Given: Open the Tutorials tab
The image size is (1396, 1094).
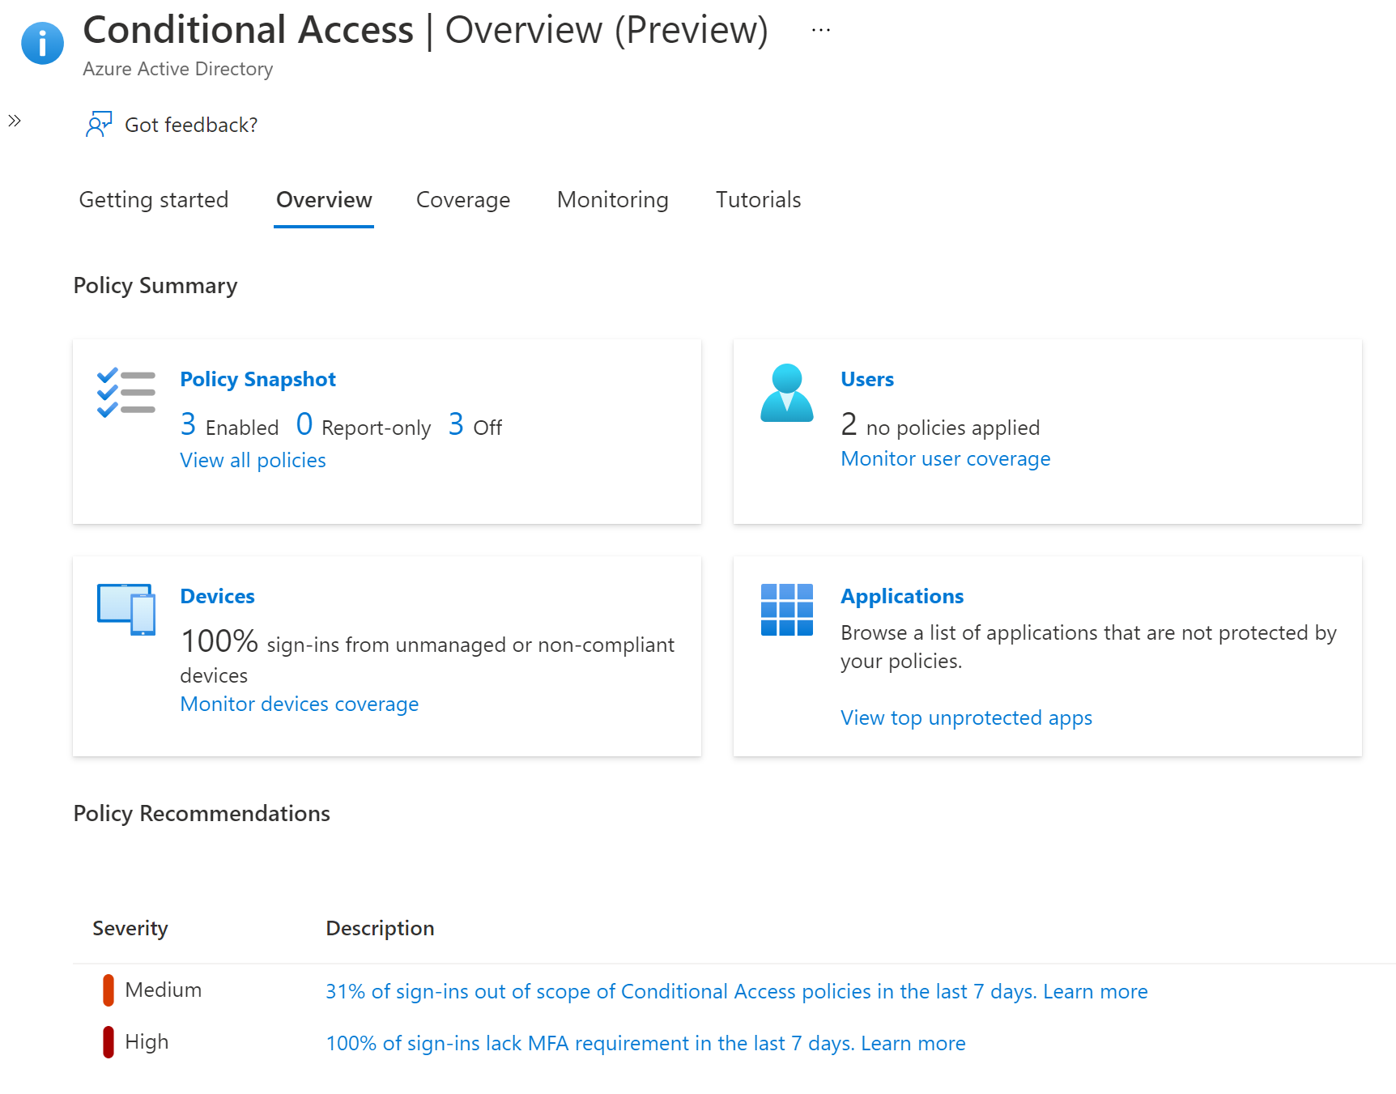Looking at the screenshot, I should point(758,200).
